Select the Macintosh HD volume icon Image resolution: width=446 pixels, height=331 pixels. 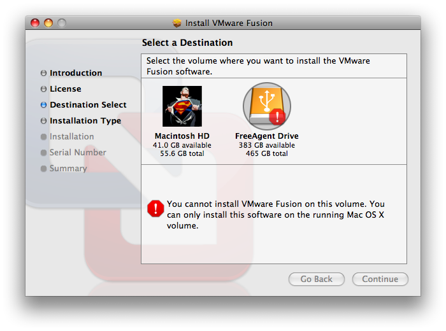[182, 106]
